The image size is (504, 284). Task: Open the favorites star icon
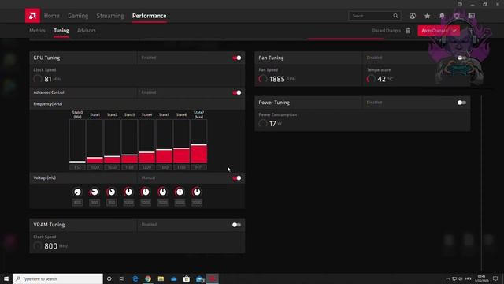pyautogui.click(x=427, y=16)
